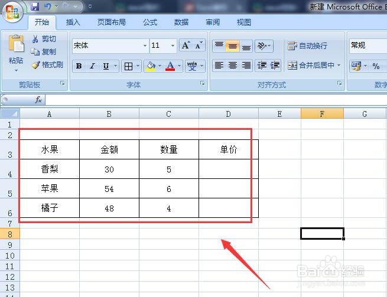Select all cells corner button
Screen dimensions: 387x297
click(10, 113)
